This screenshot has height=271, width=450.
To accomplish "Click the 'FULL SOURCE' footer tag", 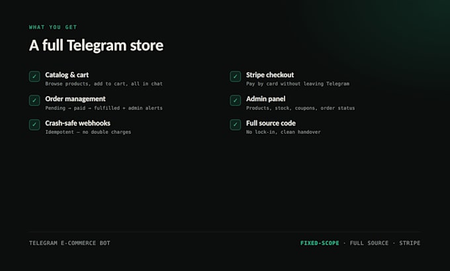I will click(x=369, y=243).
